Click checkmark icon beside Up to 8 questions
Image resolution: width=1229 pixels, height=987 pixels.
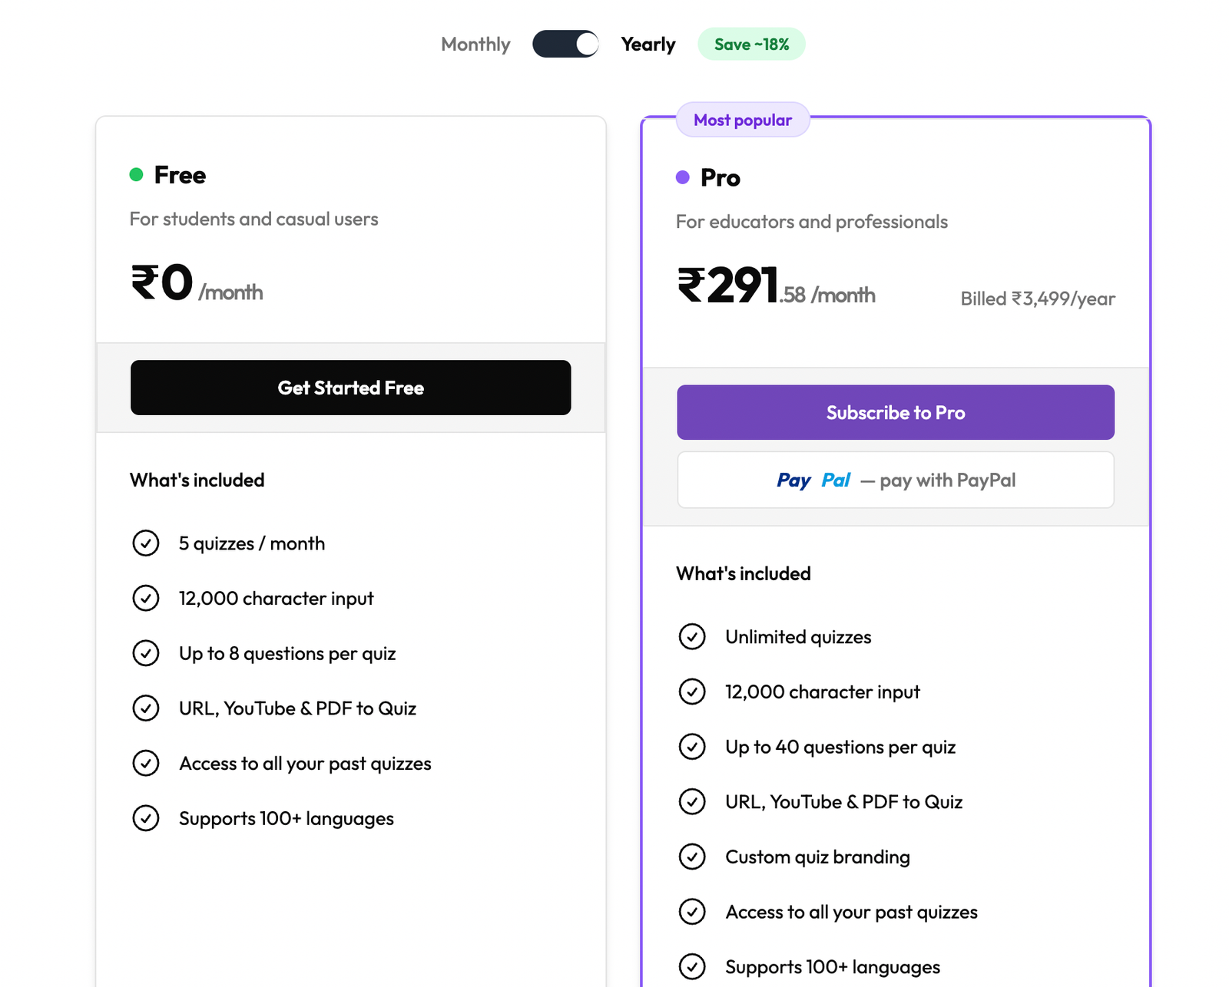[x=146, y=653]
